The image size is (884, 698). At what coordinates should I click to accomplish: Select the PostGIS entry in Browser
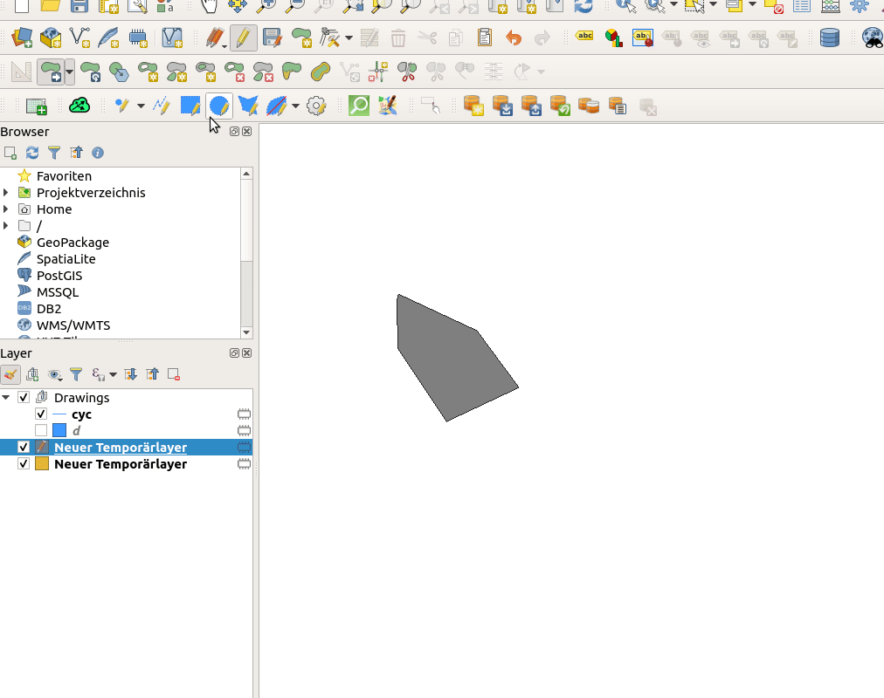click(x=59, y=276)
